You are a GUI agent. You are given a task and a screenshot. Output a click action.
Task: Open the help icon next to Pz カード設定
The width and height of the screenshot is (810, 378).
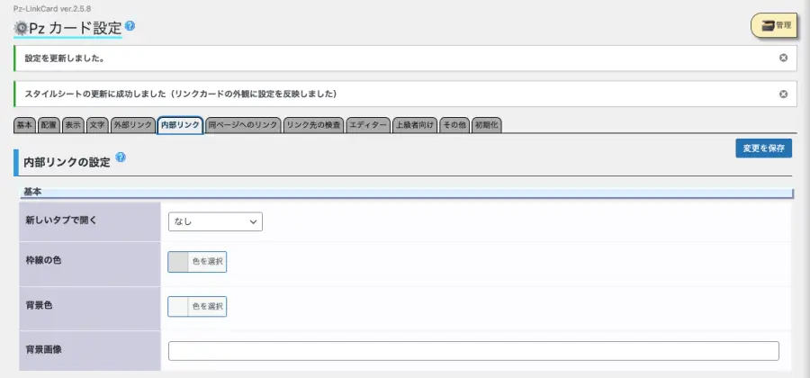[x=130, y=25]
